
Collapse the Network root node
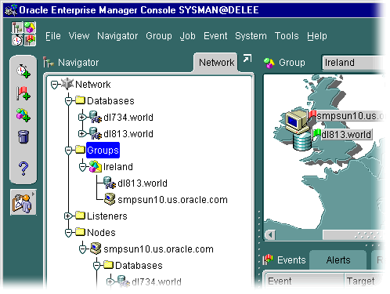(x=54, y=85)
